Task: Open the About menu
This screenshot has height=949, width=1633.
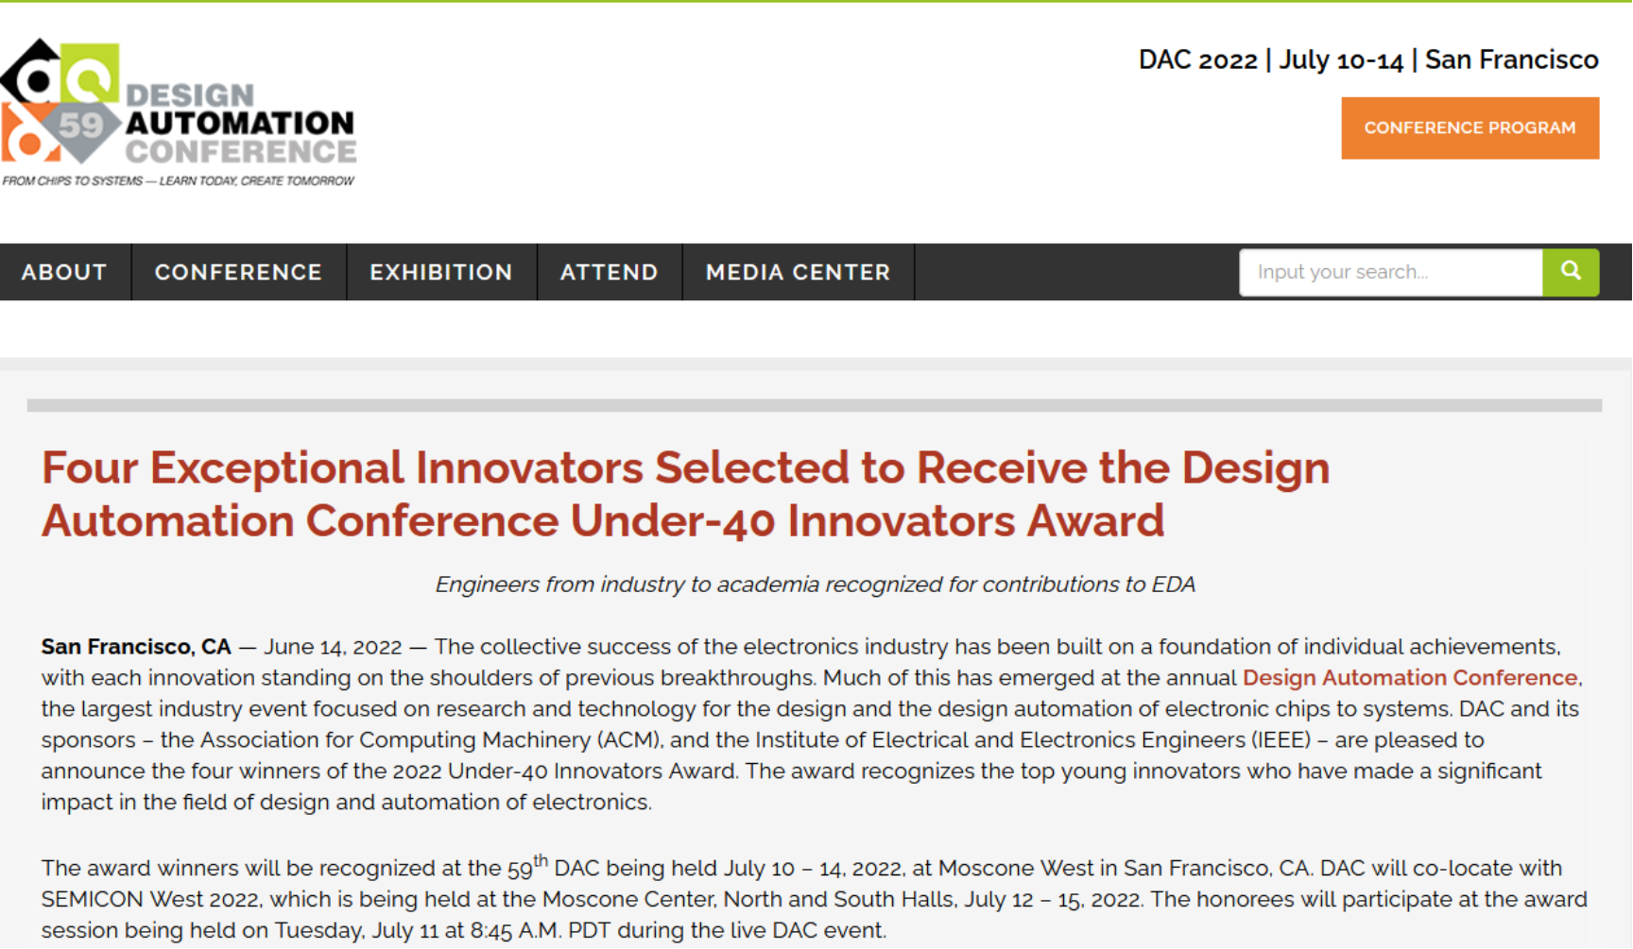Action: tap(64, 272)
